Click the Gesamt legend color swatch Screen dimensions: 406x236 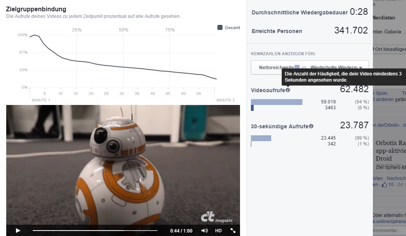point(220,28)
